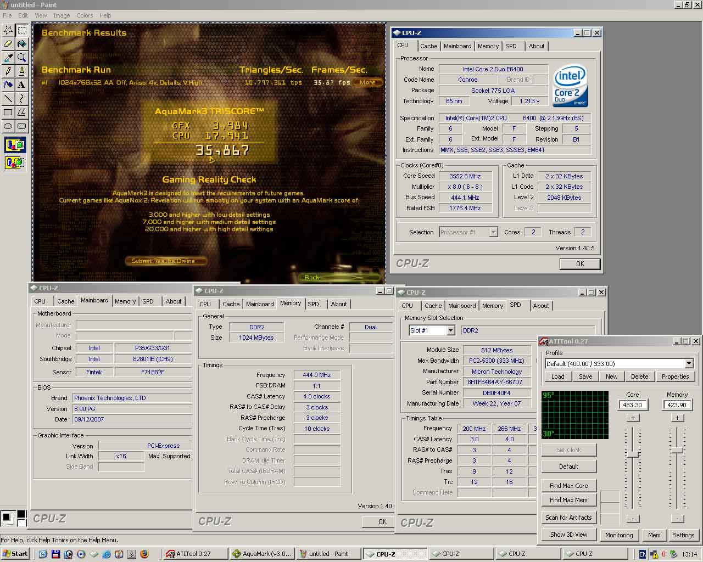Choose transparent selection mode option in Paint
703x562 pixels.
[x=15, y=162]
